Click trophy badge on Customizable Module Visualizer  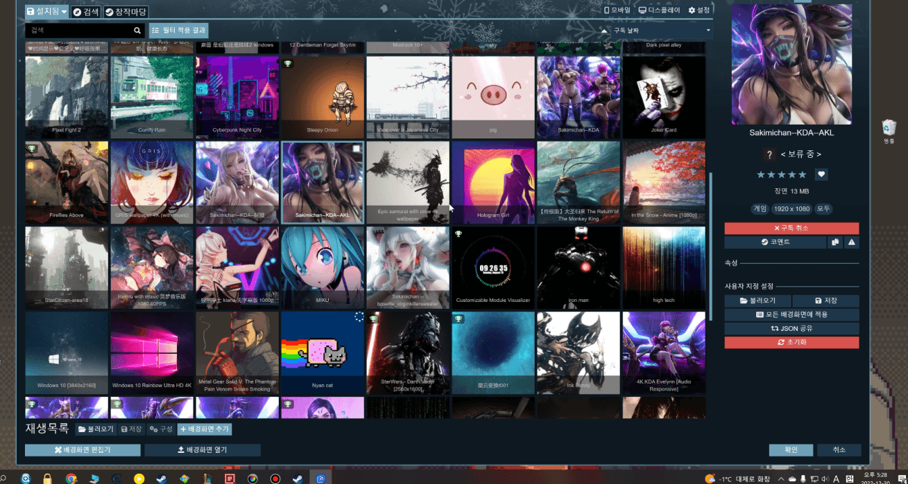click(459, 234)
